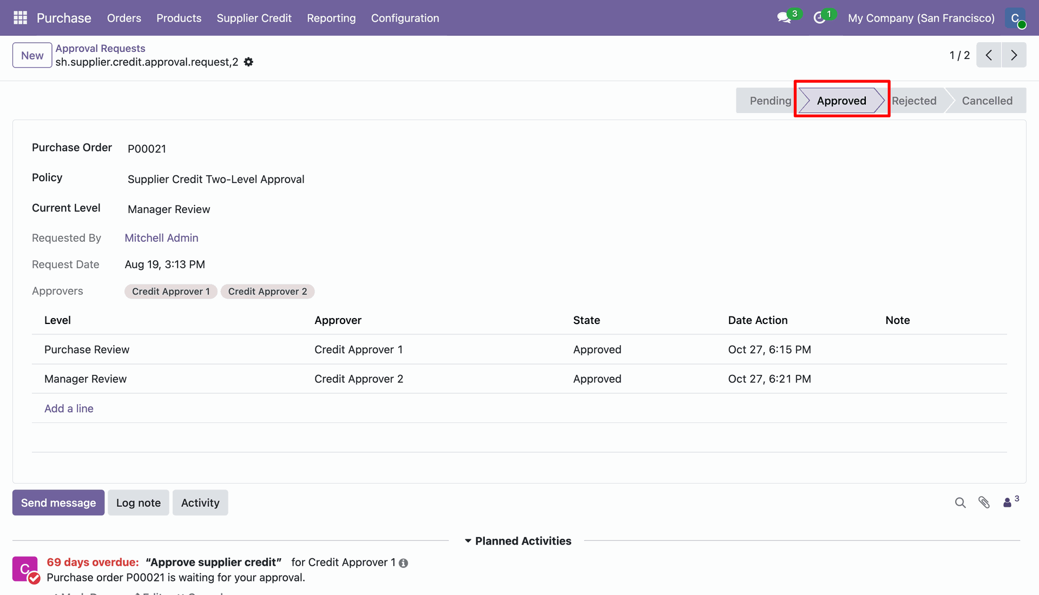
Task: Open the Mitchell Admin requester link
Action: pos(161,238)
